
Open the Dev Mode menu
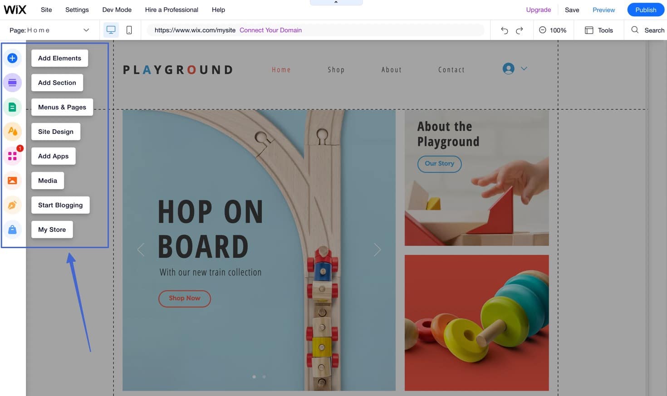pyautogui.click(x=117, y=10)
